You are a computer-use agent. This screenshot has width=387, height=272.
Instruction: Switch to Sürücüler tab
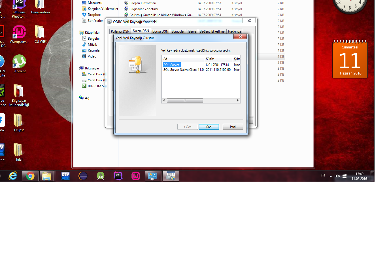click(178, 31)
